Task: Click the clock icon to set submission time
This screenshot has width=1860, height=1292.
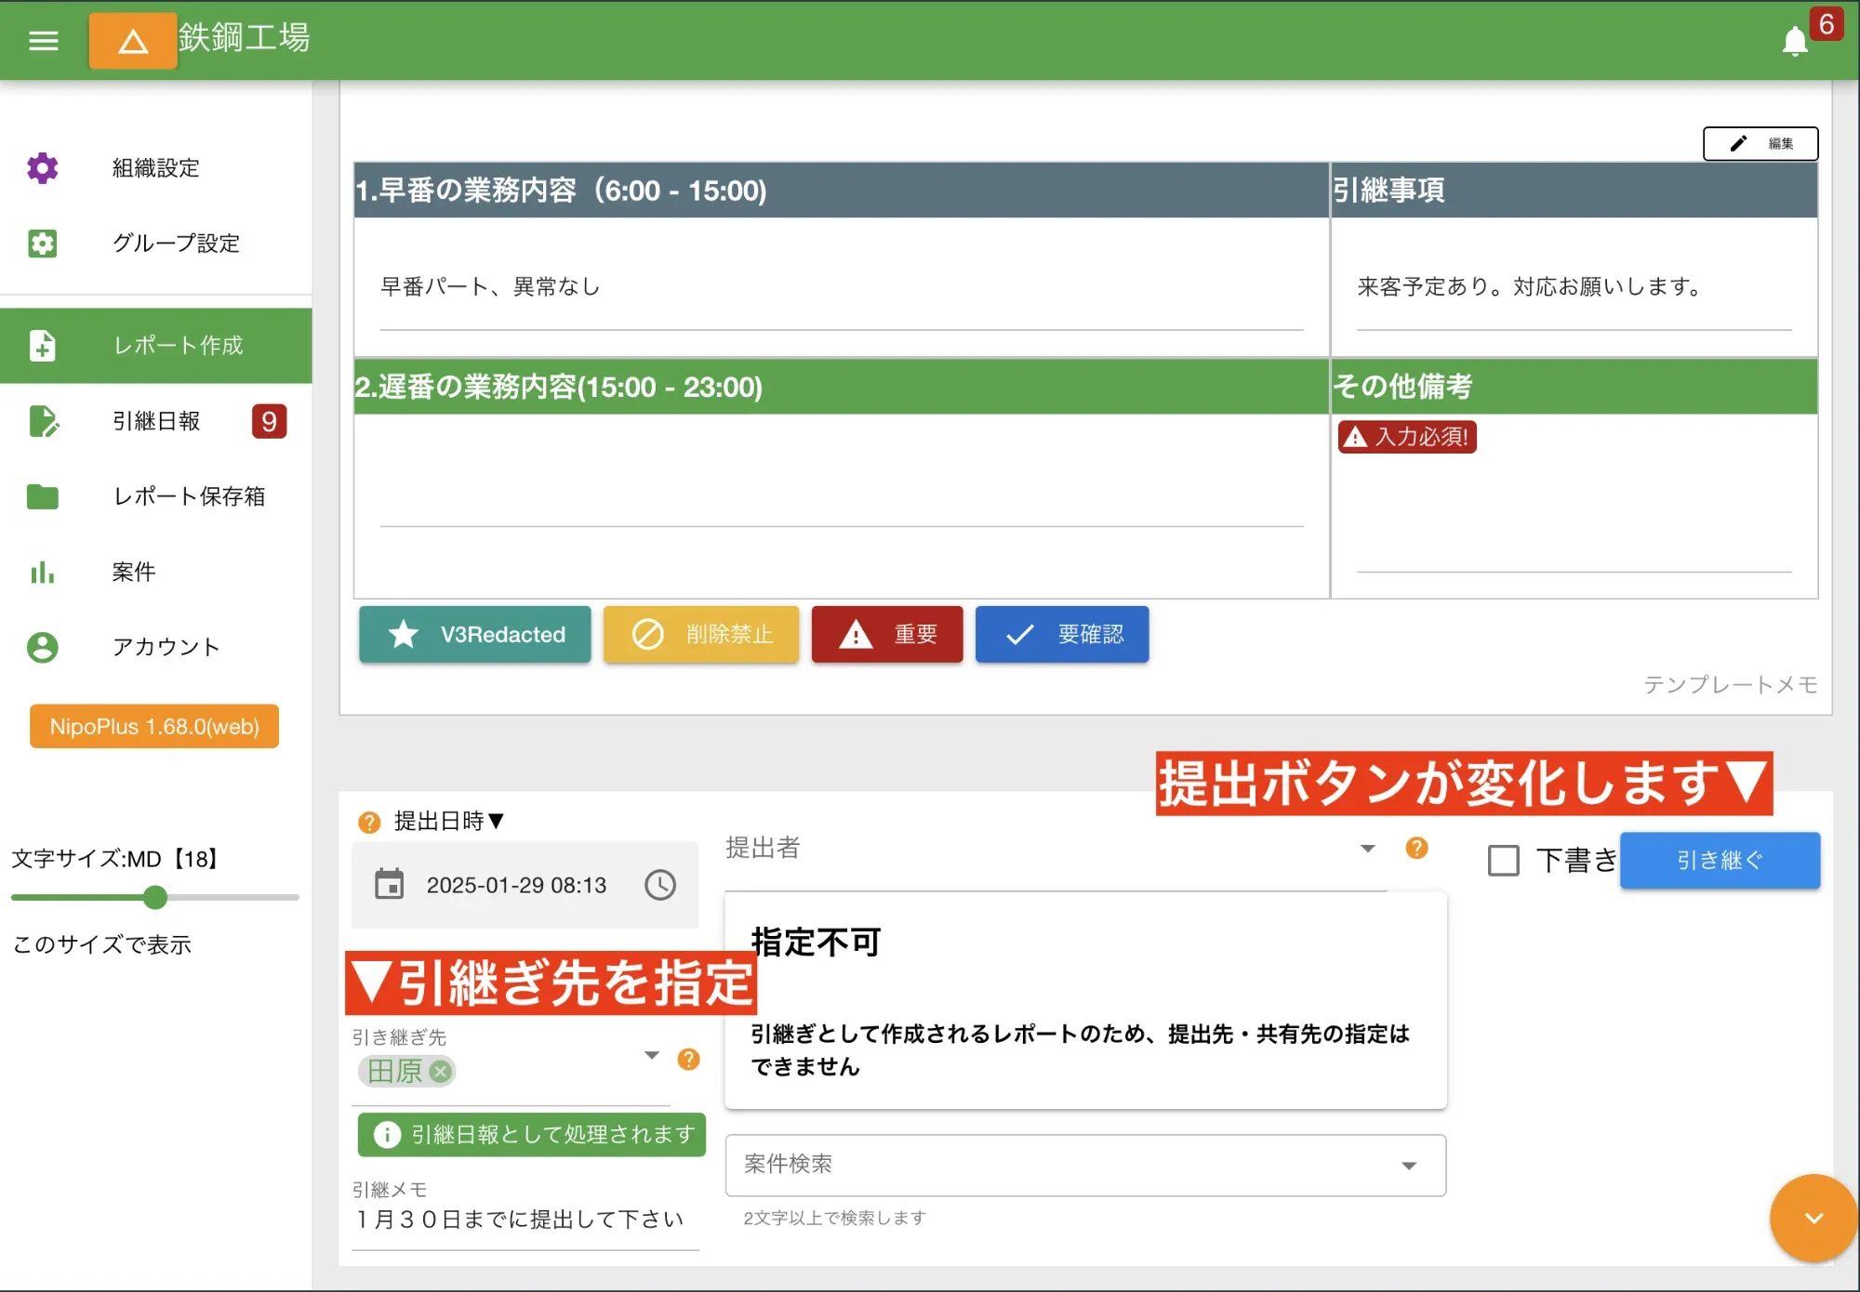Action: click(660, 885)
